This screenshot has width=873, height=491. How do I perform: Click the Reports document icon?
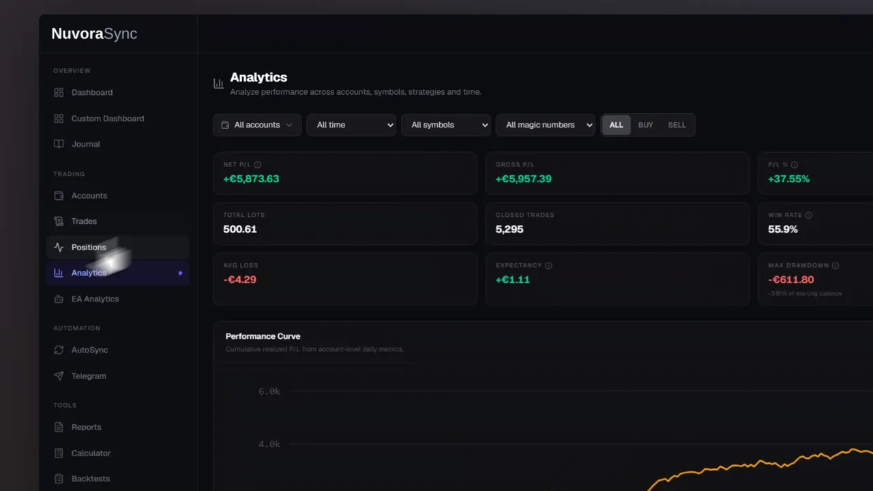(x=59, y=427)
